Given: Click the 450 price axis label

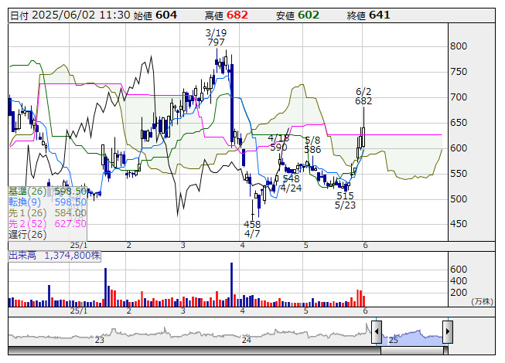Looking at the screenshot, I should [x=459, y=224].
